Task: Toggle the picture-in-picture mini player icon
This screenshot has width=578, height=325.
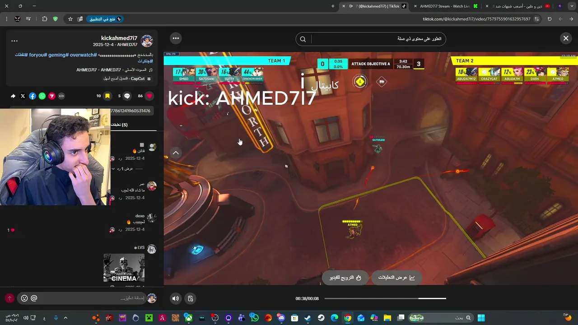Action: [191, 298]
